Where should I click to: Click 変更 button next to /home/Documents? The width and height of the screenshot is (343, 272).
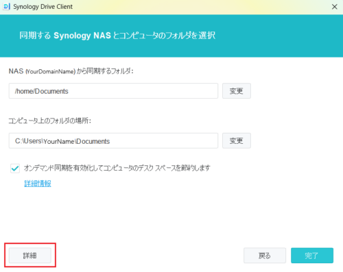tap(237, 91)
